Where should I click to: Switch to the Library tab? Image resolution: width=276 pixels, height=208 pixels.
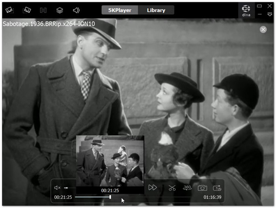point(156,10)
